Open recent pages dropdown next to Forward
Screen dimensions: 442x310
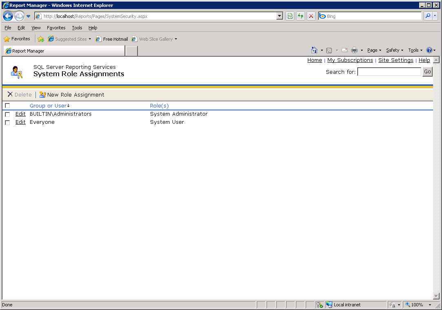pyautogui.click(x=29, y=16)
